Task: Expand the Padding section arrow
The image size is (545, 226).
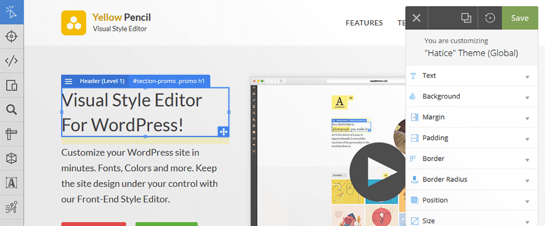Action: pos(527,139)
